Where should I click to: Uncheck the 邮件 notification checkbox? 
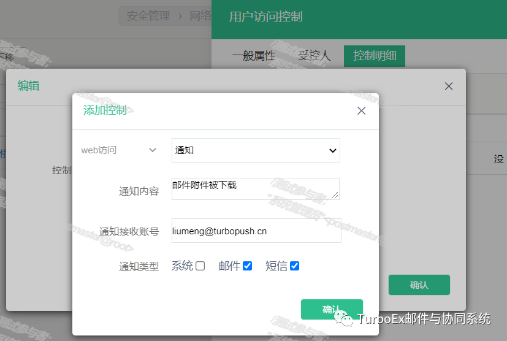tap(247, 266)
